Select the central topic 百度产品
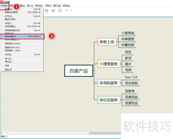 tap(79, 71)
